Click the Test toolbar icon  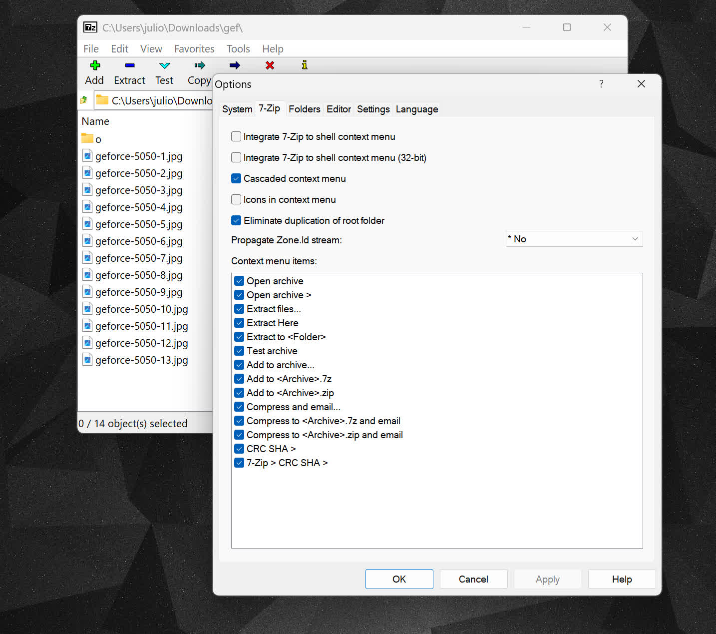164,65
